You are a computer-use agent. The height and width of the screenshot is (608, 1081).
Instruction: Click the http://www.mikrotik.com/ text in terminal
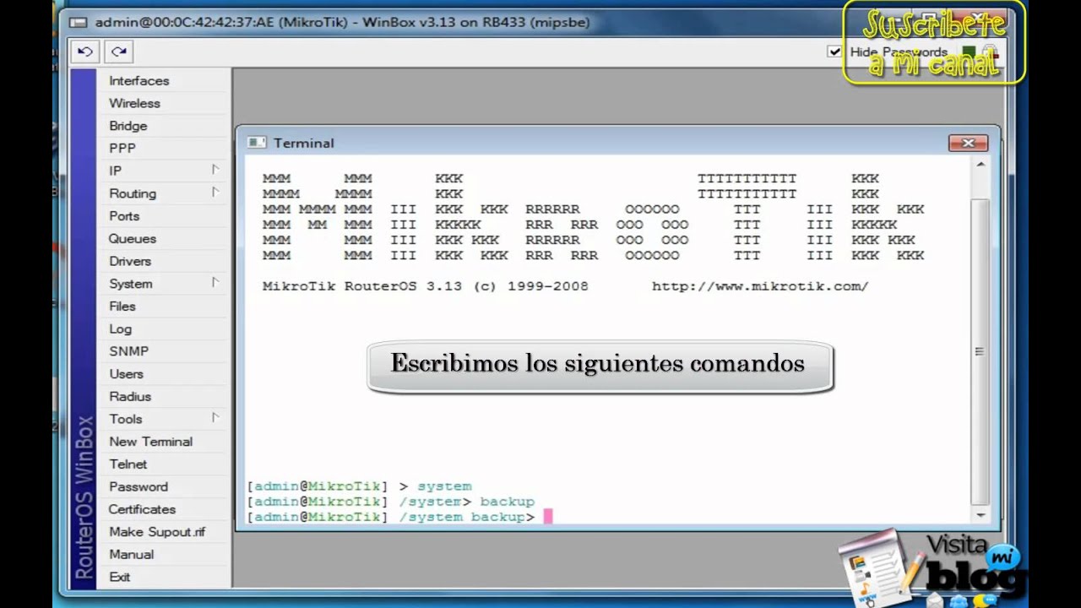760,286
